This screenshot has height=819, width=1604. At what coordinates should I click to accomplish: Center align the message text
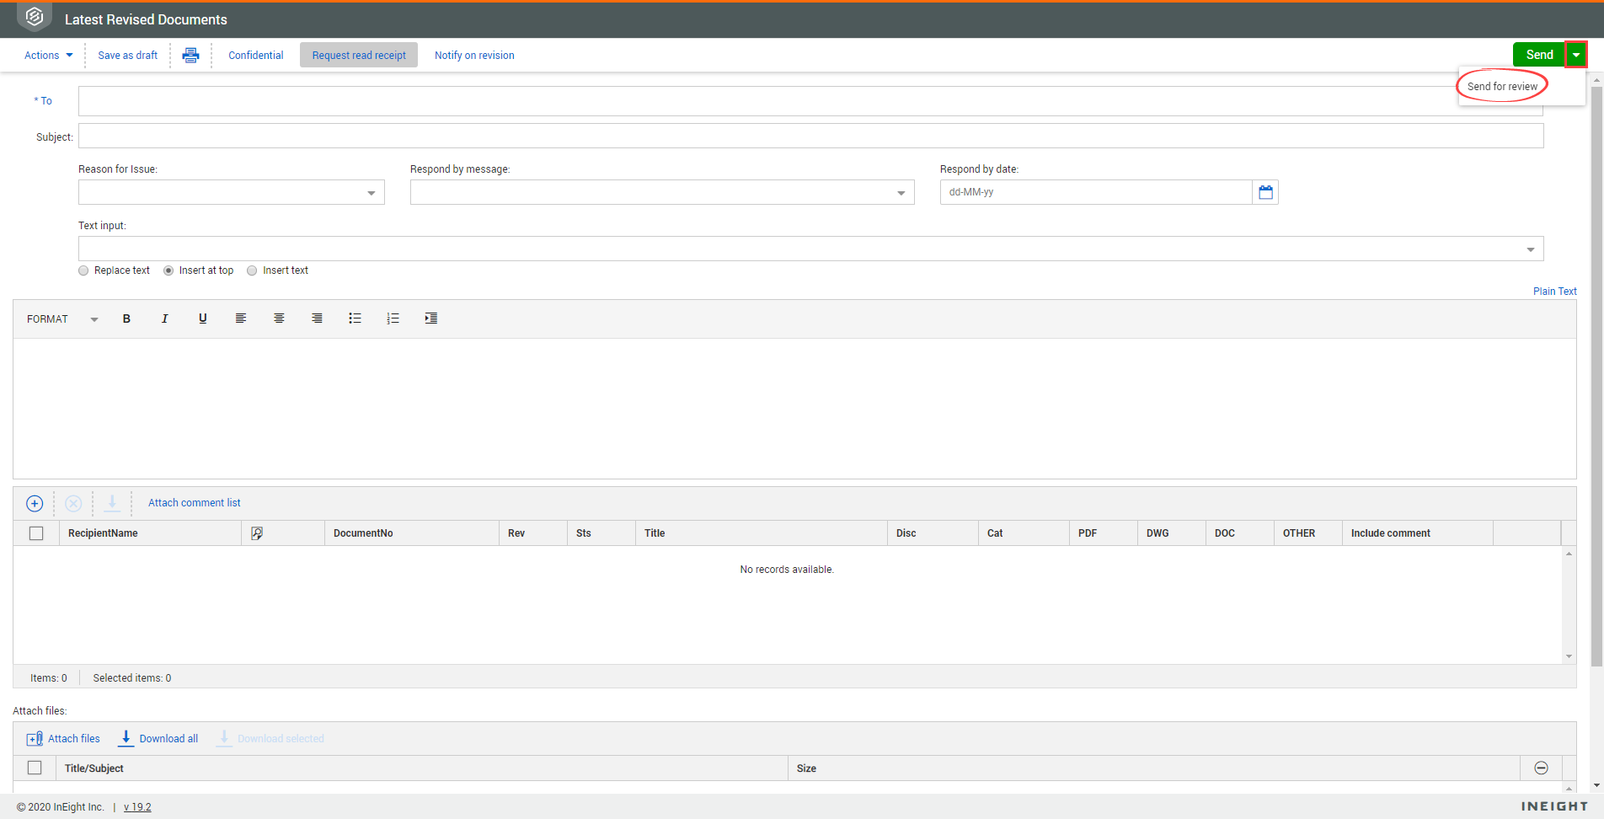279,318
